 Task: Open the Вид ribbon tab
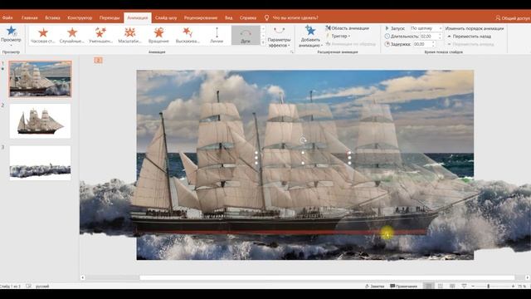click(x=229, y=17)
